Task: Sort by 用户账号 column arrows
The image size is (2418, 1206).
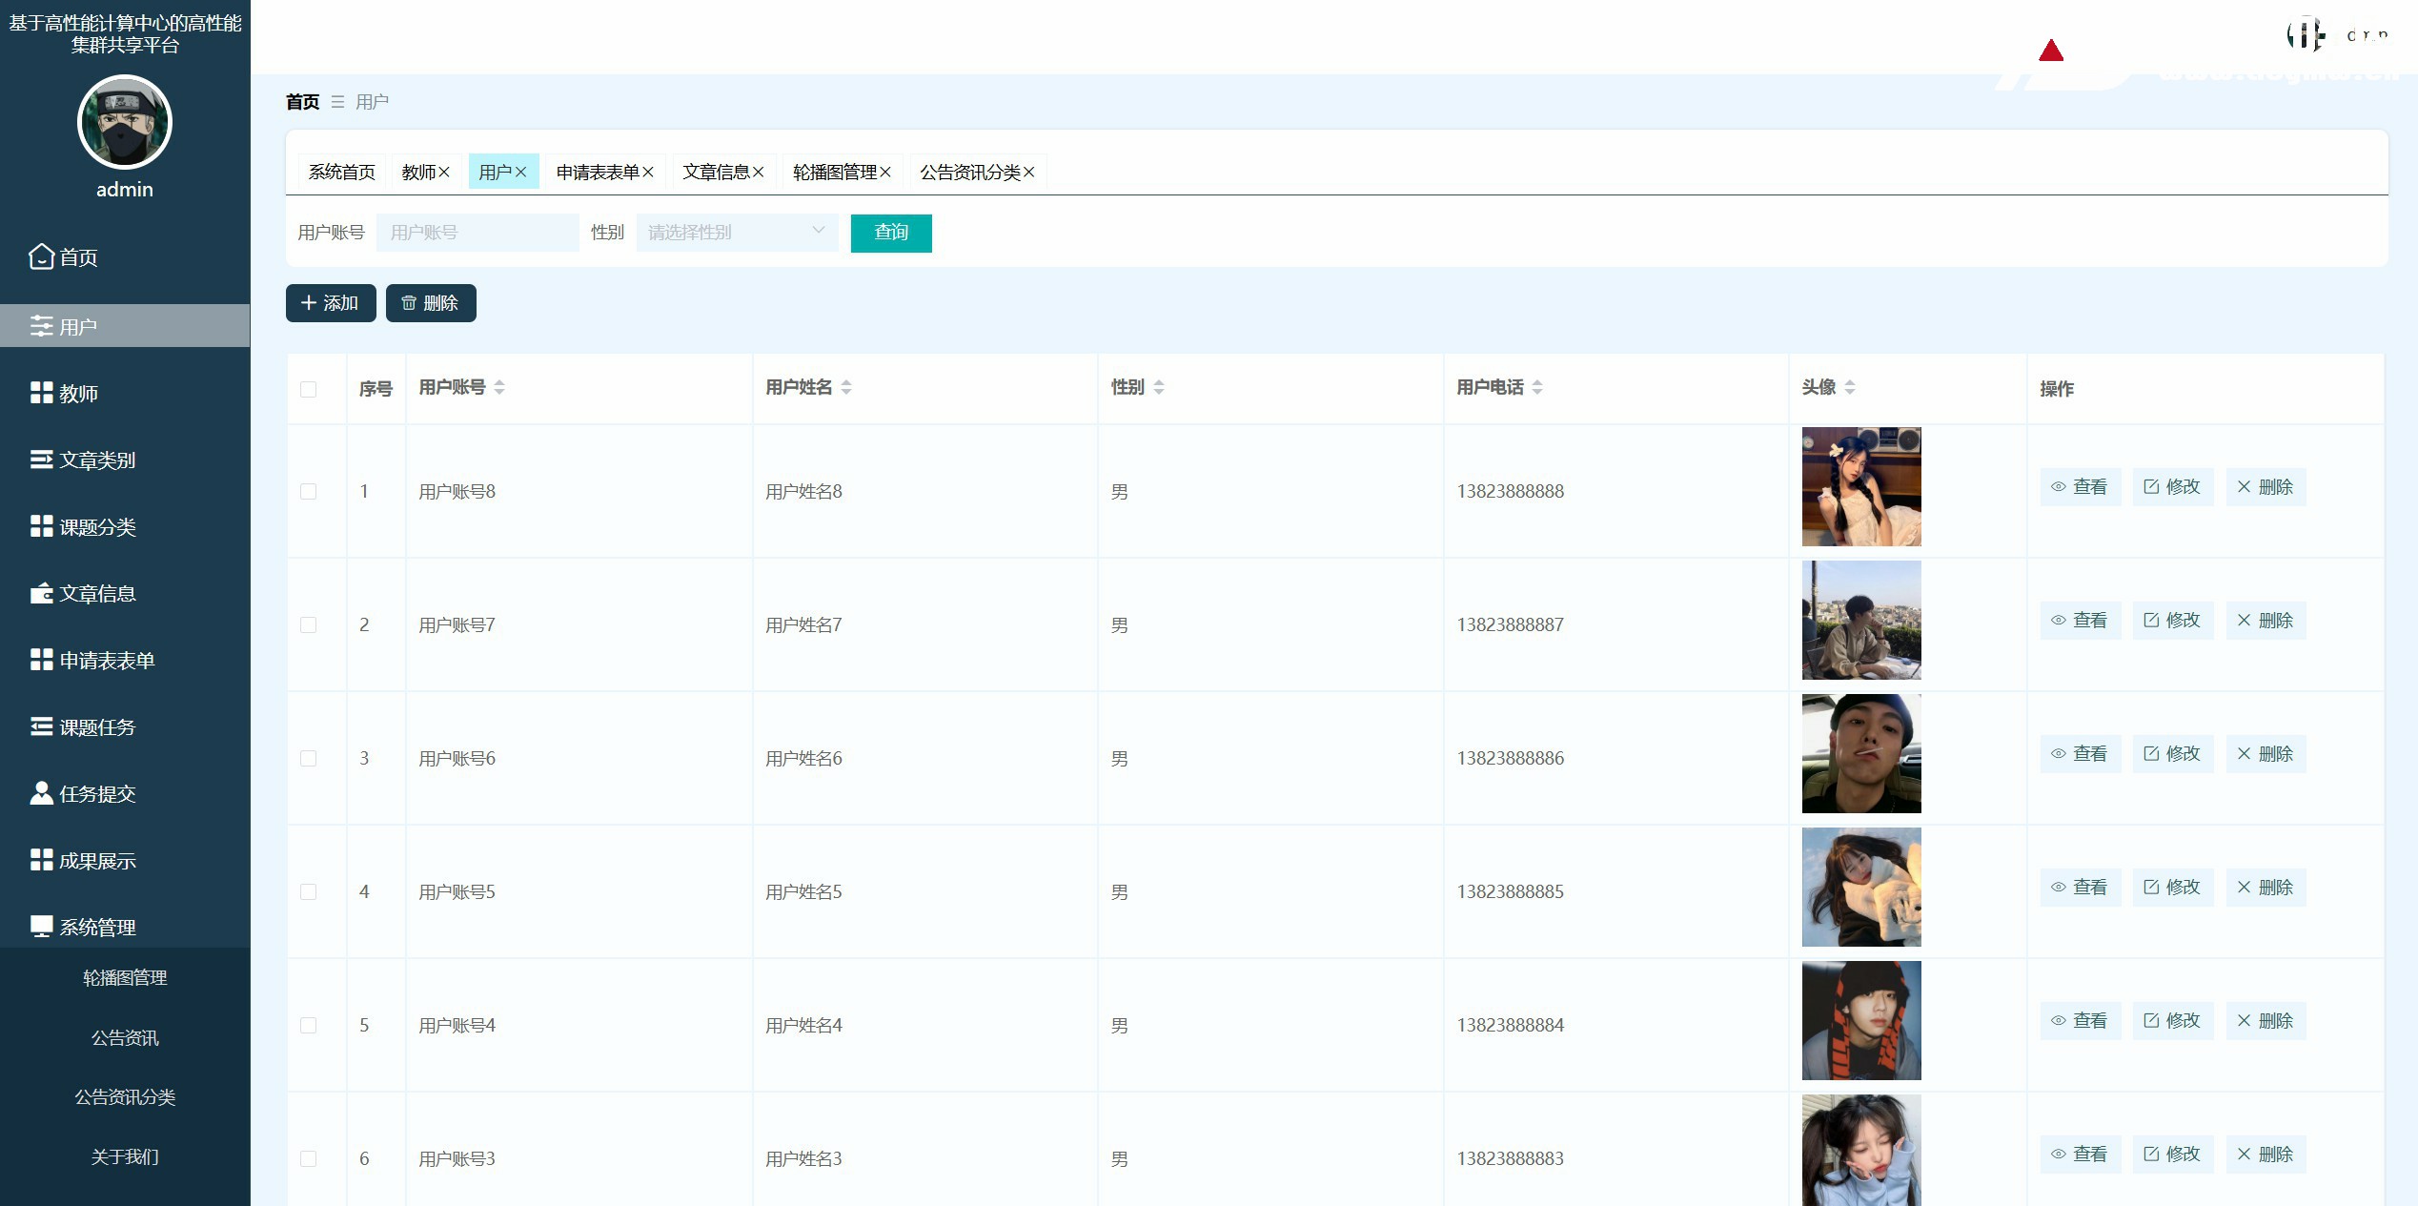Action: pyautogui.click(x=499, y=387)
